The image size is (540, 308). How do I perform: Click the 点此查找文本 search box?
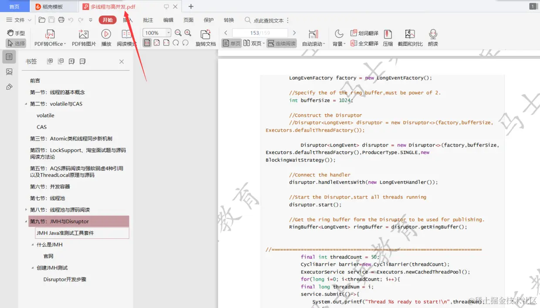tap(264, 20)
